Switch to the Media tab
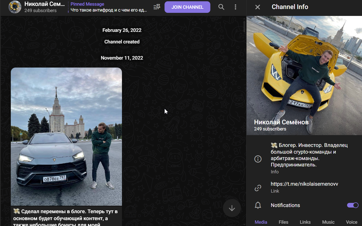 coord(261,222)
